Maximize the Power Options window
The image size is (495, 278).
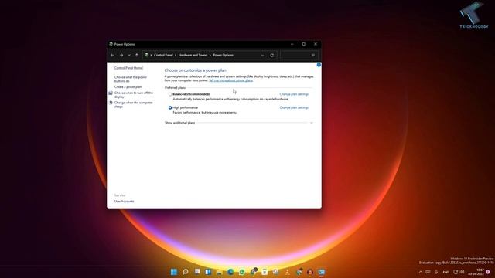point(304,44)
